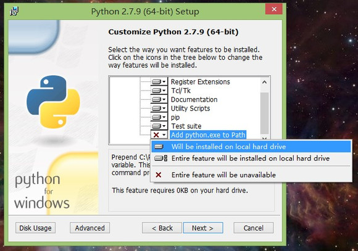Select the Test suite feature label
Screen dimensions: 358x251
tap(186, 126)
